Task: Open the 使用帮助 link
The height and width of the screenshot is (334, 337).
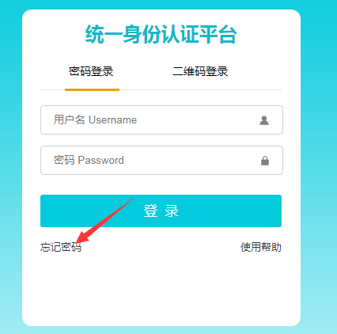Action: click(x=261, y=247)
